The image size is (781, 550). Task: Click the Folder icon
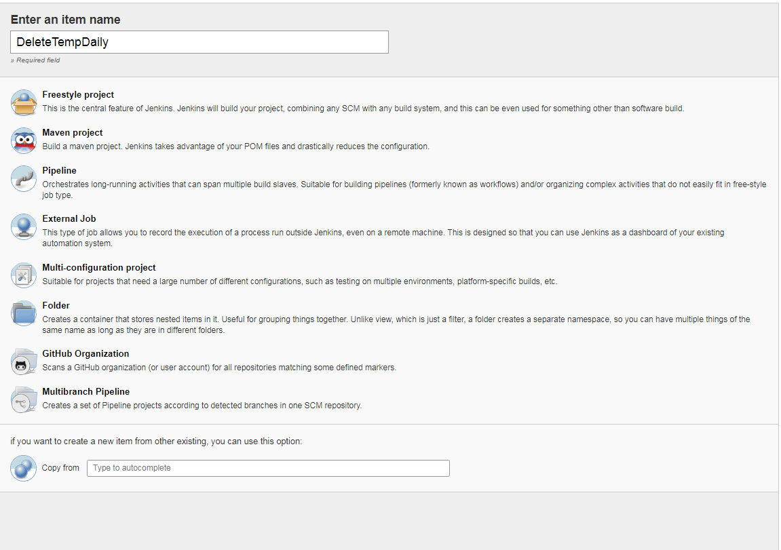[x=24, y=313]
